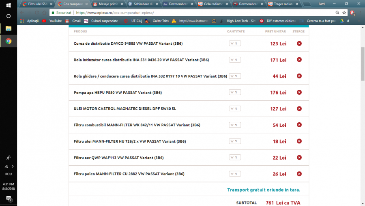Remove ULEI MOTOR CASTROL item from cart

[x=299, y=108]
